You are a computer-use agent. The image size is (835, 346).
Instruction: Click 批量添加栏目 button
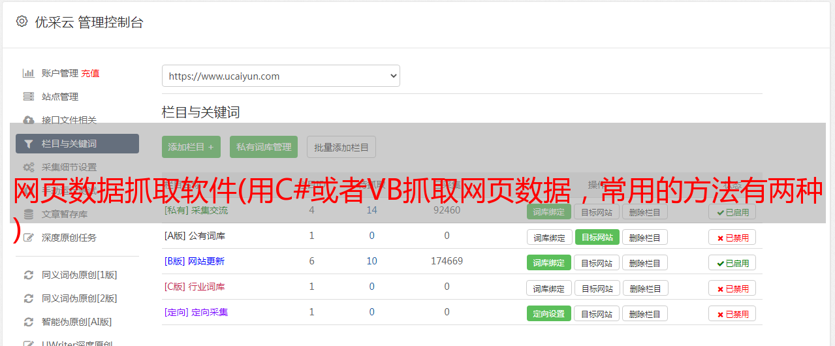click(341, 147)
